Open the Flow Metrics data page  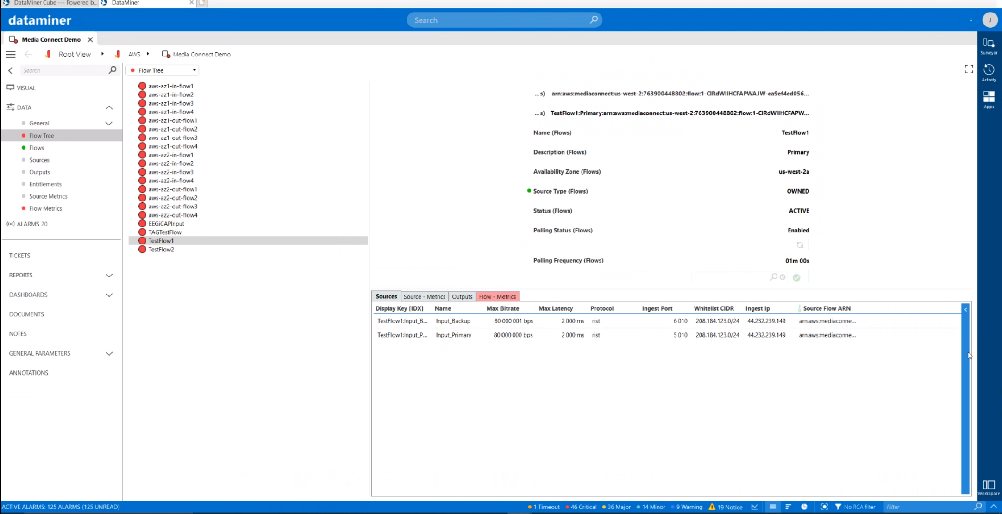point(45,208)
